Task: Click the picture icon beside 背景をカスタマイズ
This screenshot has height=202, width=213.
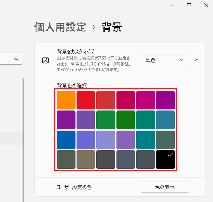Action: tap(46, 60)
